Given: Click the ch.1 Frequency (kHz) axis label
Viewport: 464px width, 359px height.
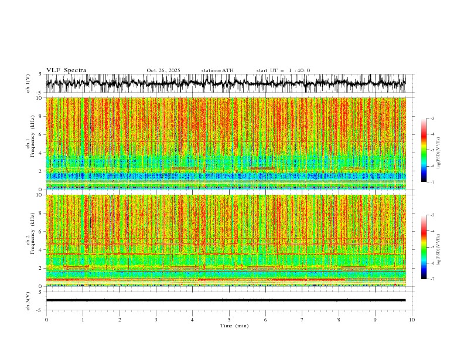Looking at the screenshot, I should click(x=30, y=136).
